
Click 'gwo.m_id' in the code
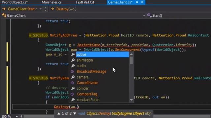click(54, 54)
